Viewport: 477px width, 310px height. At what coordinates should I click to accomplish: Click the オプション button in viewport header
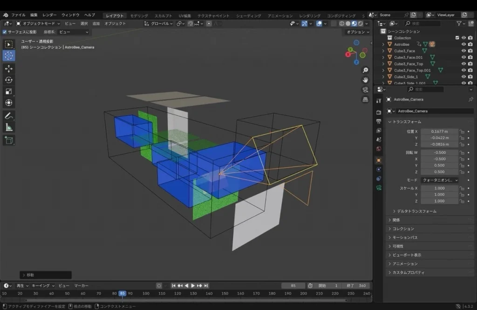coord(357,32)
